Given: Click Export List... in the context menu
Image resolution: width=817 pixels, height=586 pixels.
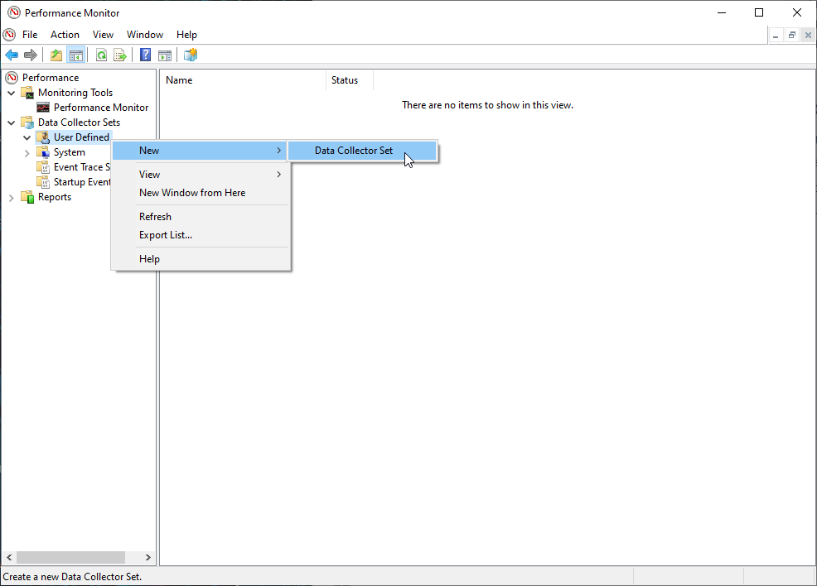Looking at the screenshot, I should (166, 235).
